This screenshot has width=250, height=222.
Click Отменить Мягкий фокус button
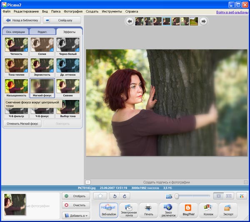(x=22, y=123)
